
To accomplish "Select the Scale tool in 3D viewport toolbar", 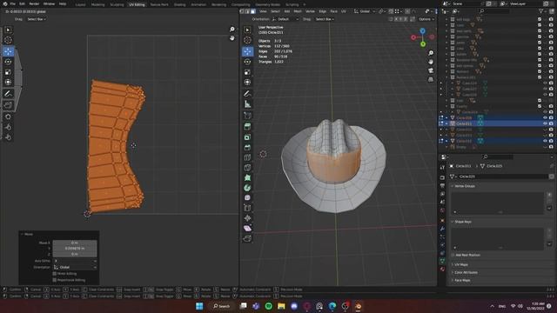I will [247, 72].
